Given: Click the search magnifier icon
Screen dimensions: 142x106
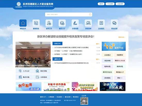Looking at the screenshot, I should coord(90,14).
